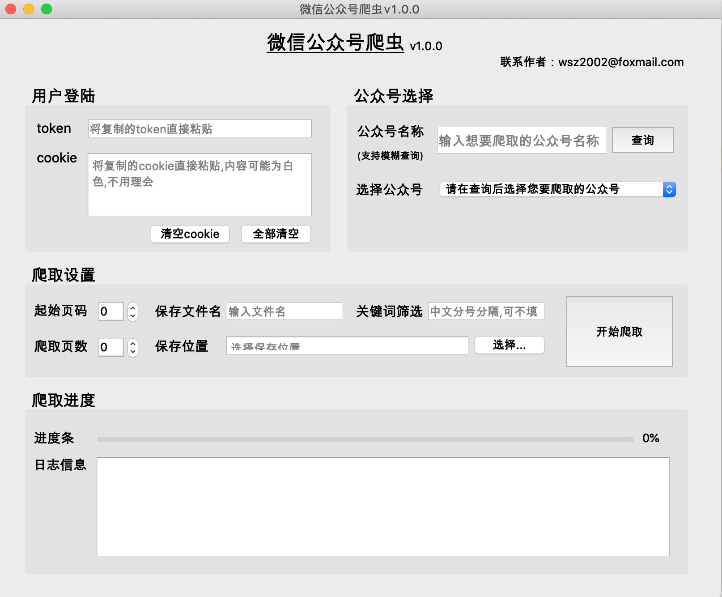Image resolution: width=722 pixels, height=597 pixels.
Task: Click the 用户登陆 section title
Action: click(x=64, y=96)
